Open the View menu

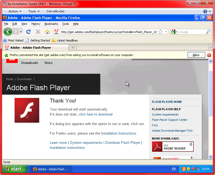(x=24, y=24)
